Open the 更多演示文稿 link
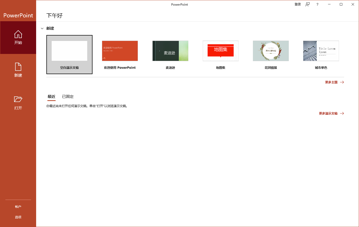 click(x=328, y=113)
